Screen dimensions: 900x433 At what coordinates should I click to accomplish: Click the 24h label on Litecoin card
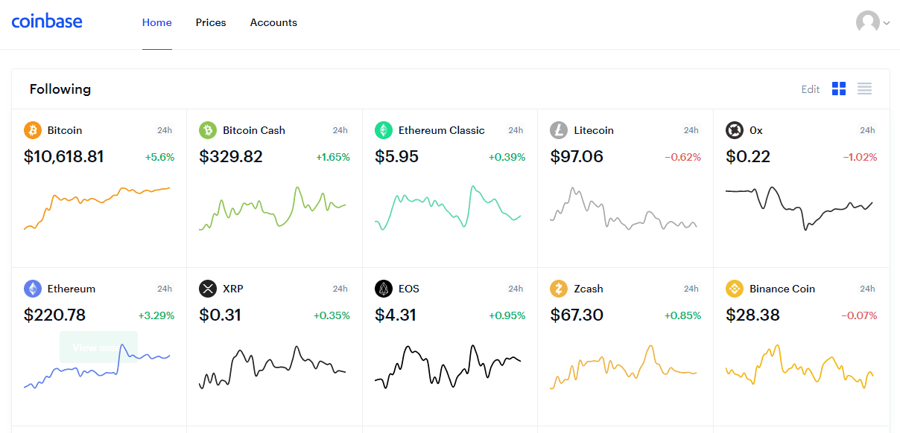691,130
